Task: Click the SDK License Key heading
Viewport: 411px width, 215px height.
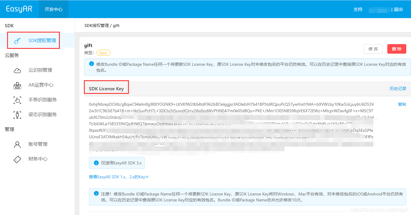Action: click(106, 89)
